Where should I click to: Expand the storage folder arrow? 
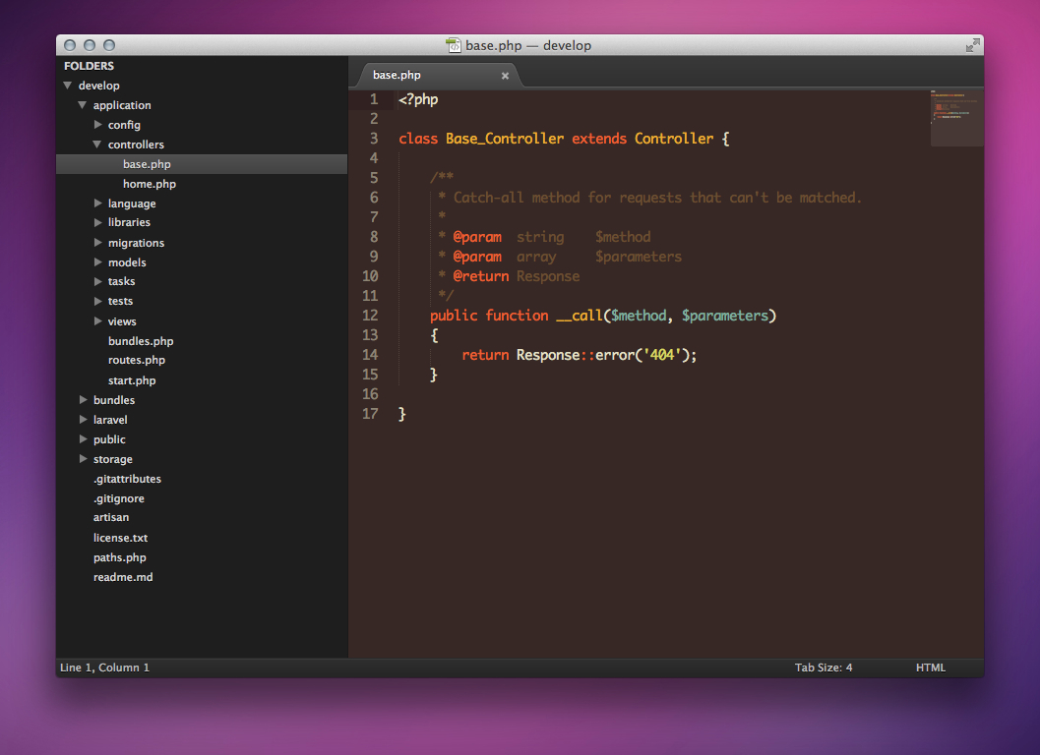(x=84, y=459)
